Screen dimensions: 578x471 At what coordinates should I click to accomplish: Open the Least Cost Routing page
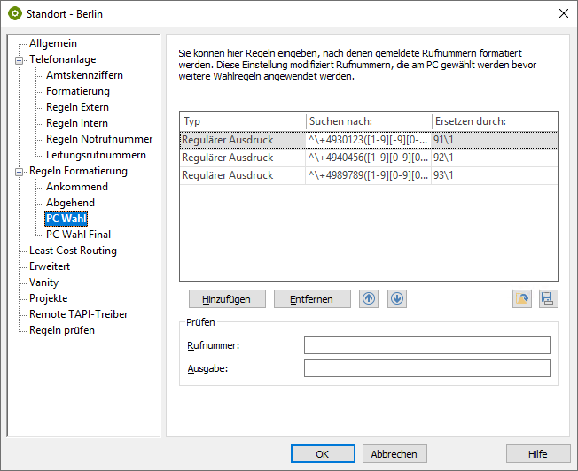click(73, 251)
